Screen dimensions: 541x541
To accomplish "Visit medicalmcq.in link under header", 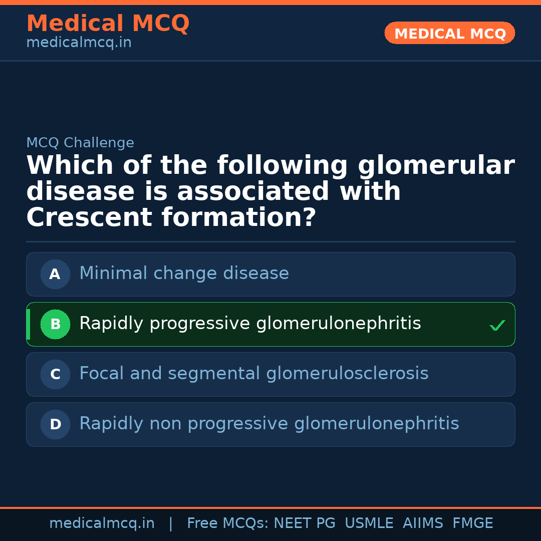I will point(79,43).
